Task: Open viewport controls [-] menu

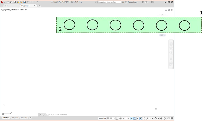Action: click(x=2, y=10)
